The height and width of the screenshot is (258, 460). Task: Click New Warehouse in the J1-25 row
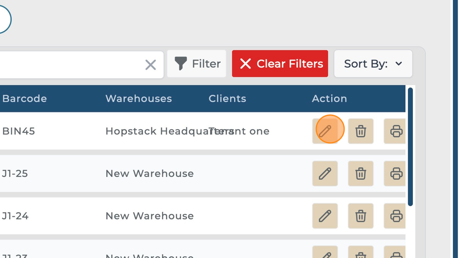click(x=149, y=174)
